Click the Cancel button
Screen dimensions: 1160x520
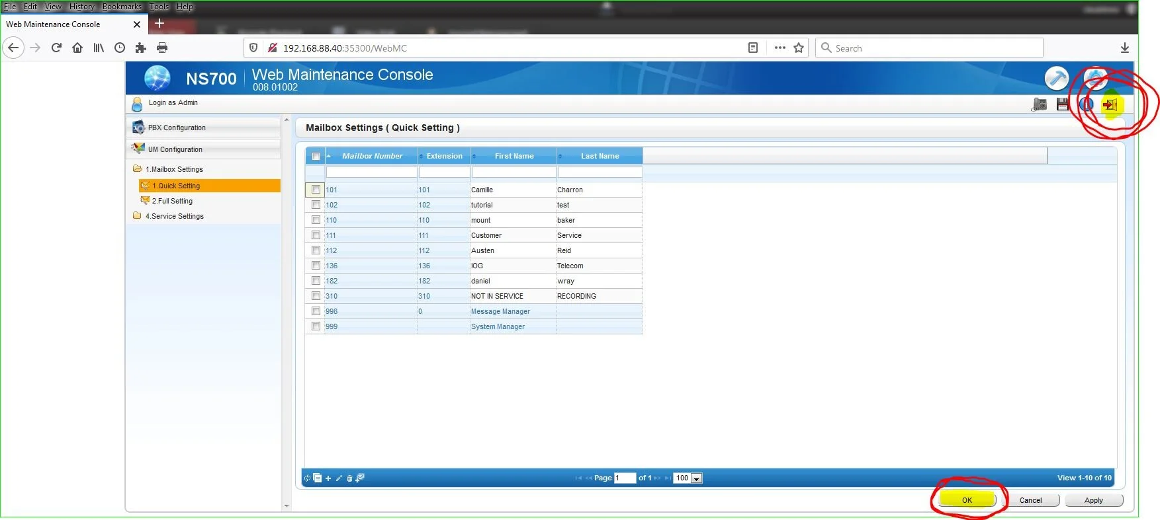pyautogui.click(x=1030, y=500)
